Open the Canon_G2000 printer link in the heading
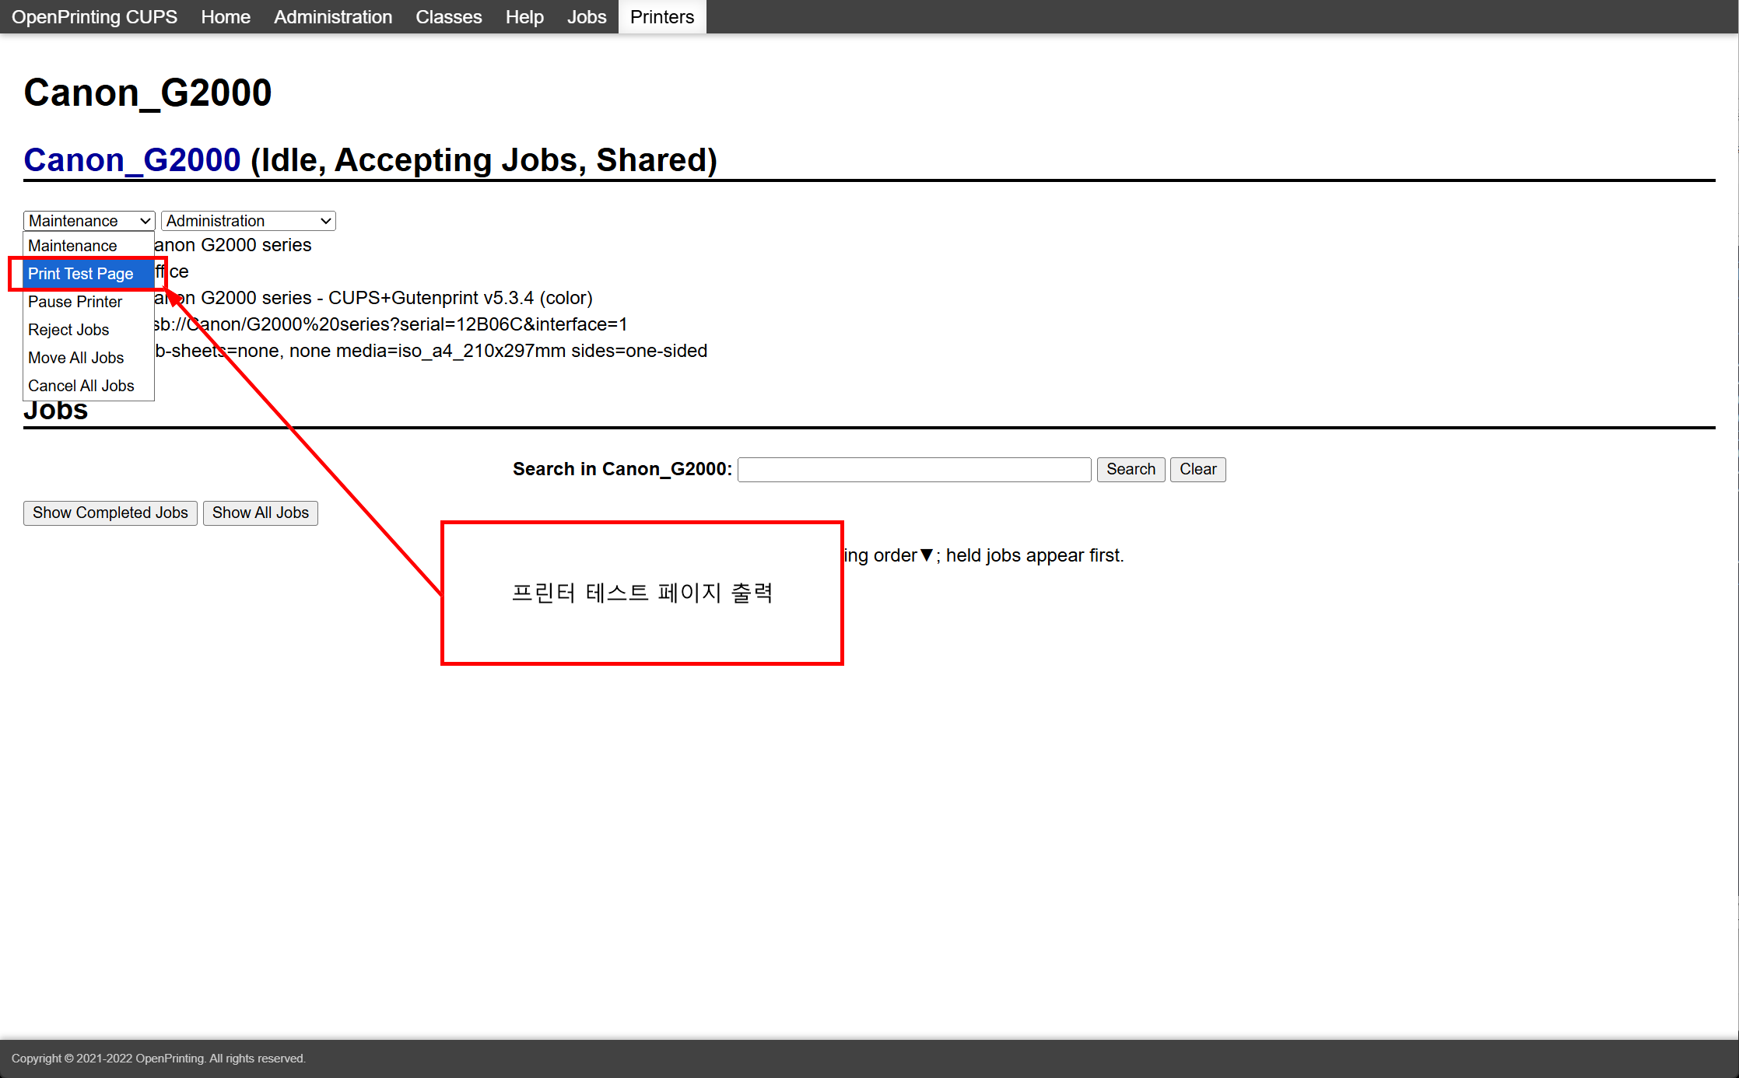 [132, 160]
